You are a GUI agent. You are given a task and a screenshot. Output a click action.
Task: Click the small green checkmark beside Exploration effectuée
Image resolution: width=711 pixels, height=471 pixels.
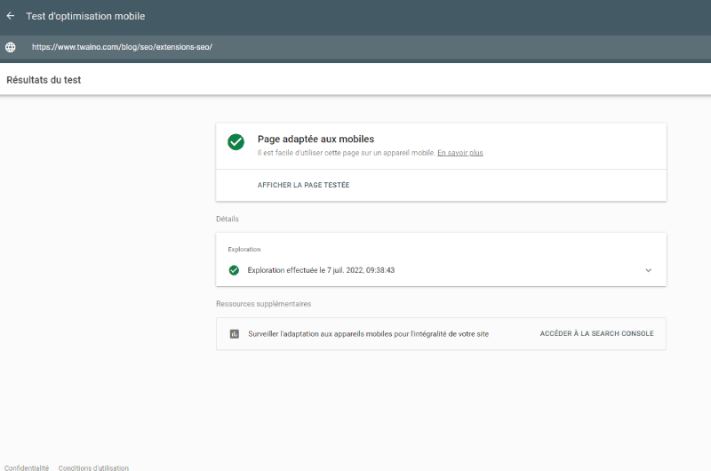(x=234, y=270)
